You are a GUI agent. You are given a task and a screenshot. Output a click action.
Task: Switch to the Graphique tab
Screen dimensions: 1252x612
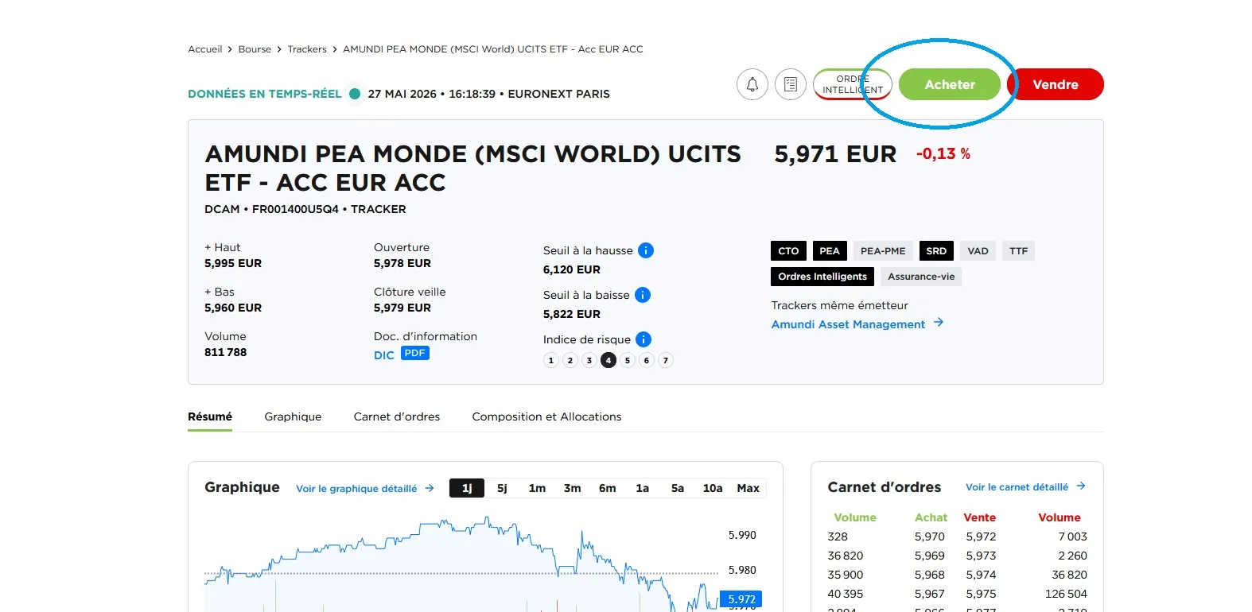(x=293, y=416)
